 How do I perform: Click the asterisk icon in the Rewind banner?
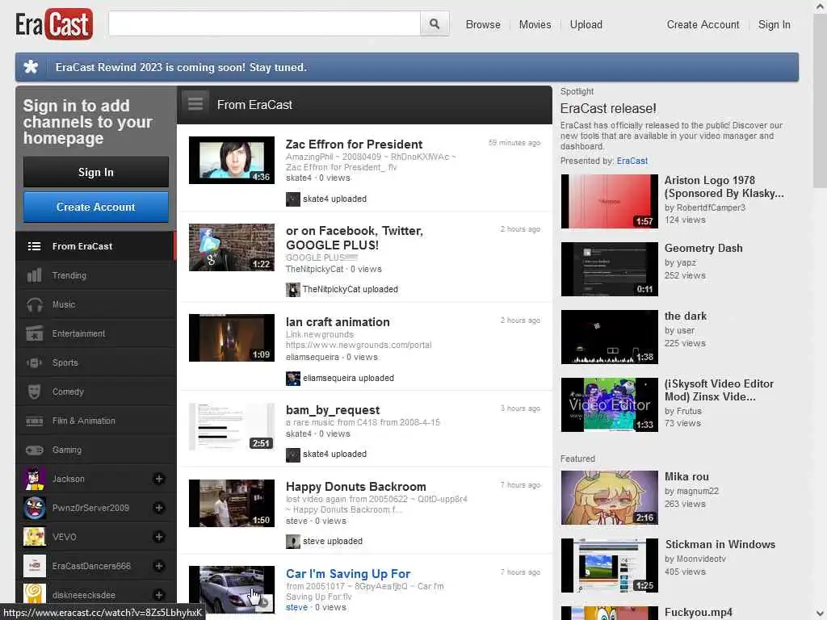pos(31,67)
